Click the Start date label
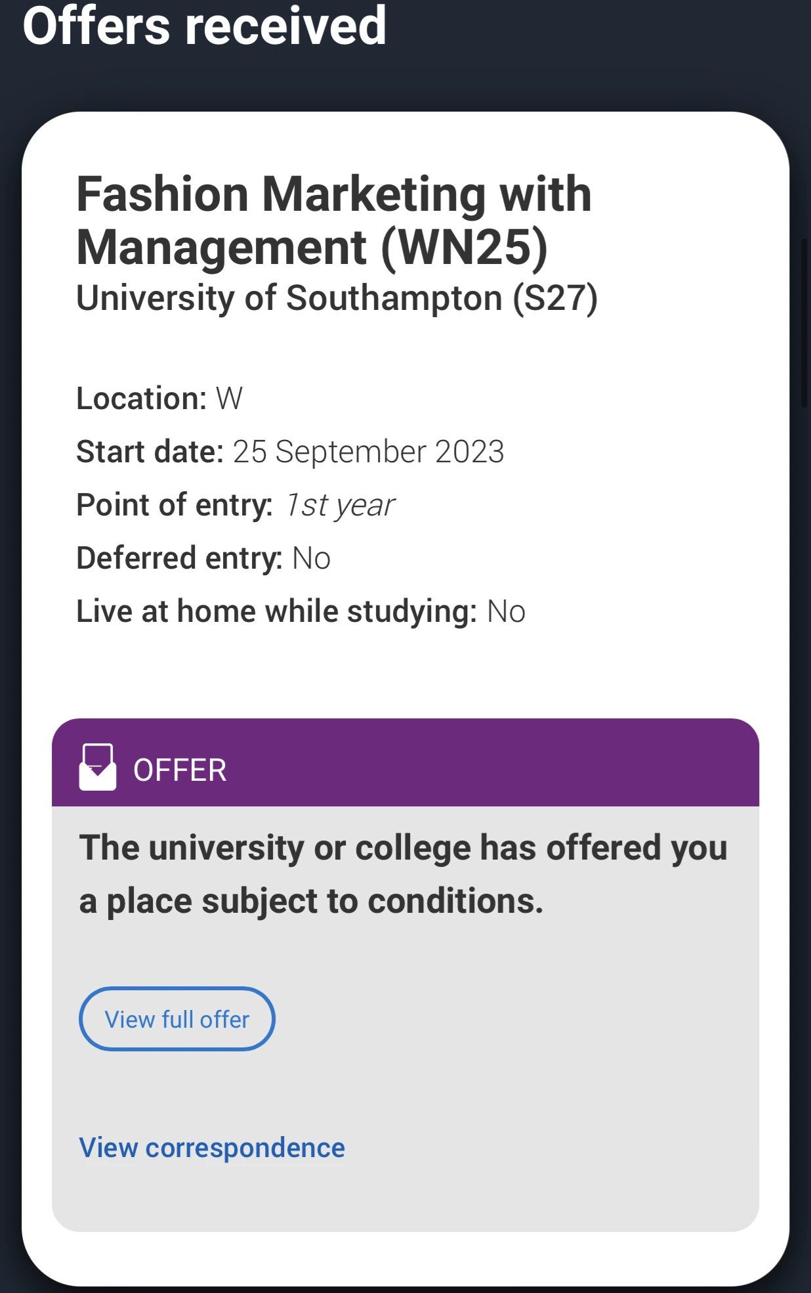 click(150, 452)
